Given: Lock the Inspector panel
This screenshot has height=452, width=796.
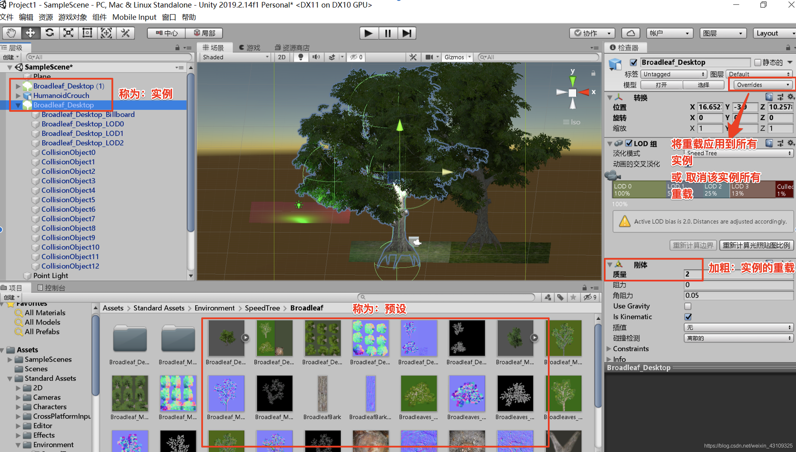Looking at the screenshot, I should pos(788,48).
